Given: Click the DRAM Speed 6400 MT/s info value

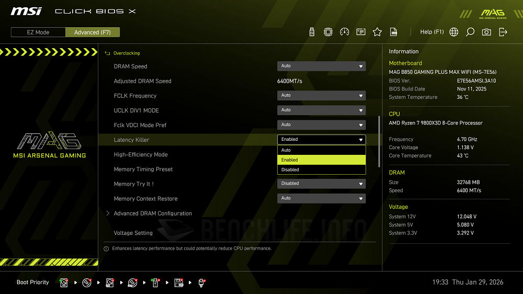Looking at the screenshot, I should (469, 190).
